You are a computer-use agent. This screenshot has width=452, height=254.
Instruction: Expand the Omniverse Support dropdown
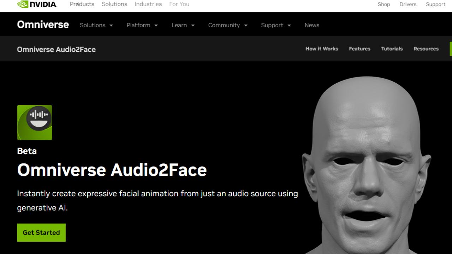[x=276, y=25]
